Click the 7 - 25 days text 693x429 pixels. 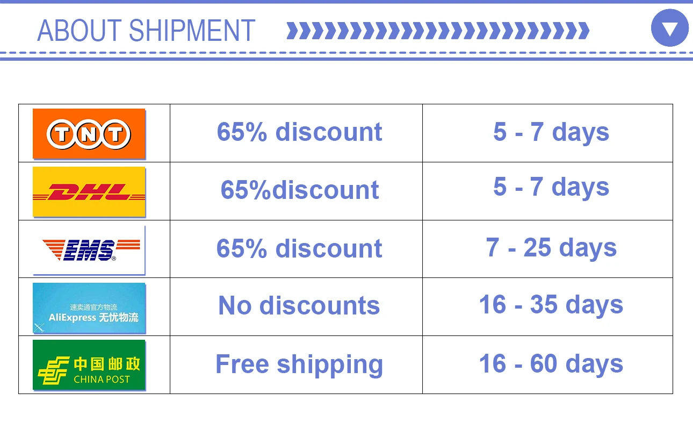551,247
